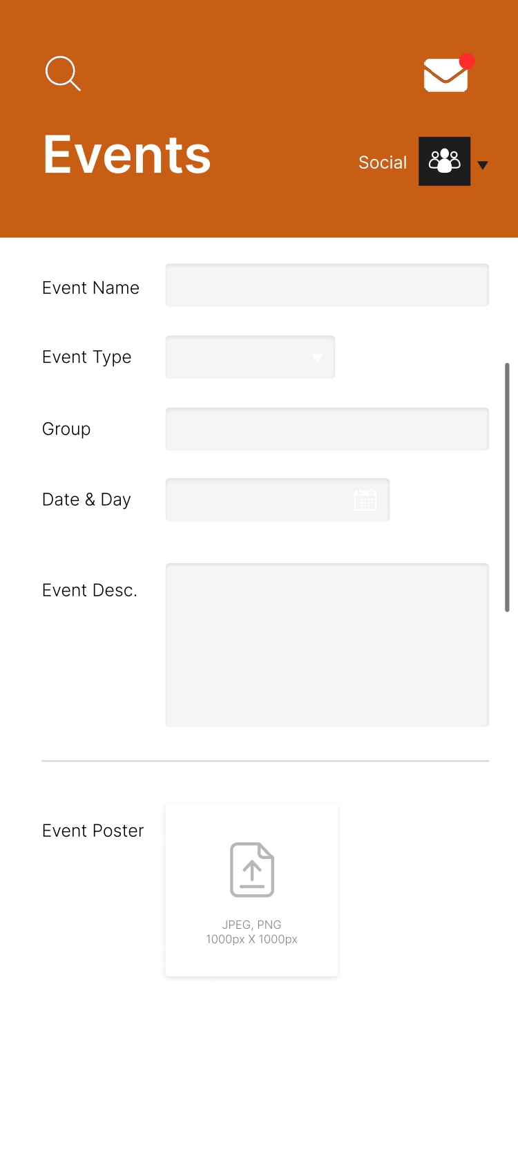
Task: Click the search magnifier icon
Action: pyautogui.click(x=63, y=73)
